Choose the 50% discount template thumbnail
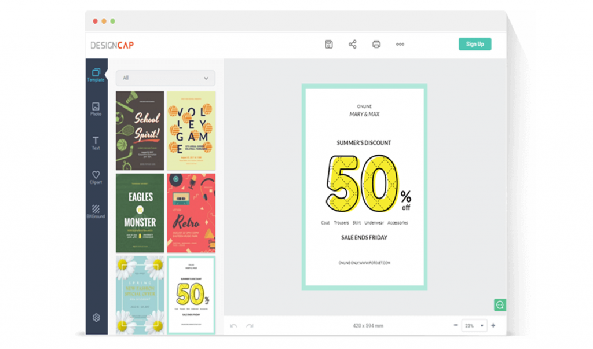The width and height of the screenshot is (593, 349). coord(191,295)
